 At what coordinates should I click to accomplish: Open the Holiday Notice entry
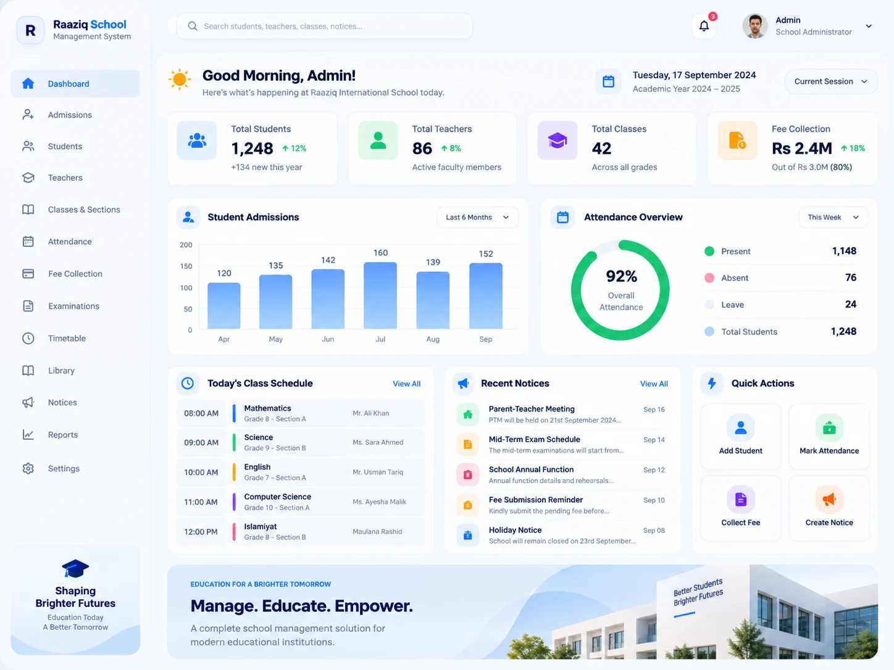pos(562,535)
